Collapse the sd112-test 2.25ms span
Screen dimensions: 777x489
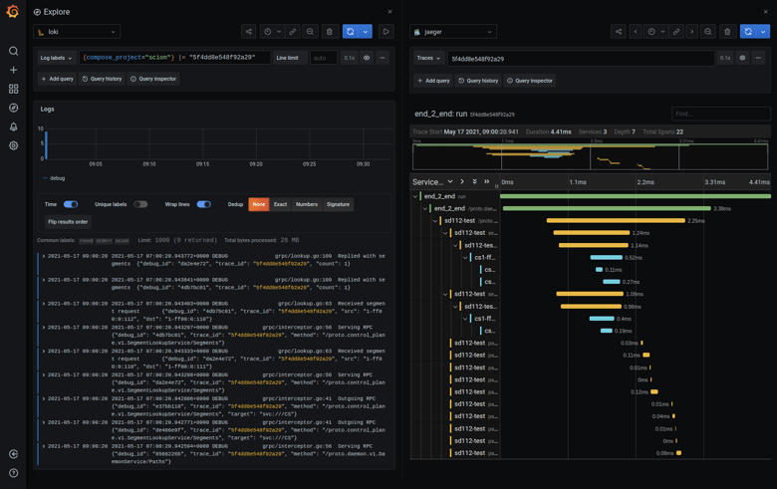point(435,220)
